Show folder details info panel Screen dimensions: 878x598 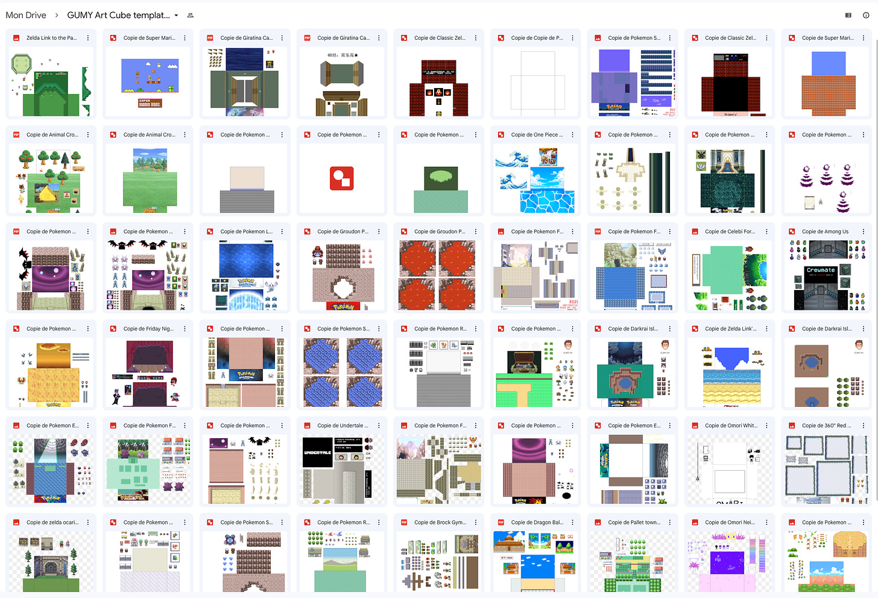[866, 15]
